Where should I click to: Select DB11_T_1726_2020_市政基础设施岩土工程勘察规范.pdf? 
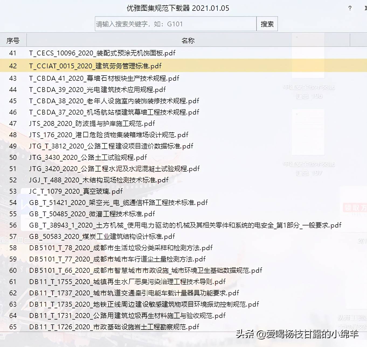(114, 327)
